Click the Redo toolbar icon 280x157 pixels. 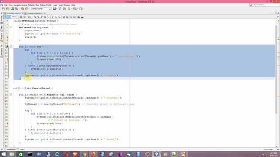(x=27, y=9)
